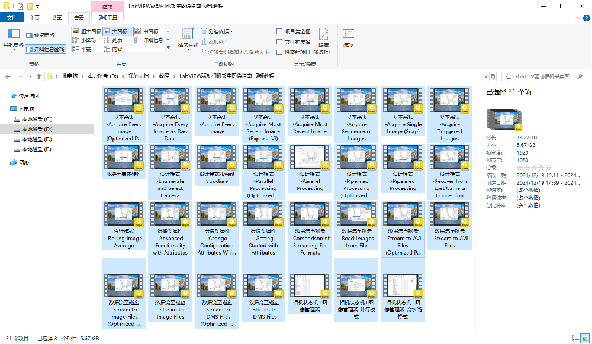This screenshot has width=592, height=344.
Task: Select Getting Started with Attributes video file
Action: coord(263,229)
